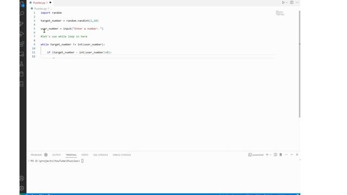Viewport: 347px width, 195px height.
Task: Open the Run and Debug view
Action: (x=22, y=34)
